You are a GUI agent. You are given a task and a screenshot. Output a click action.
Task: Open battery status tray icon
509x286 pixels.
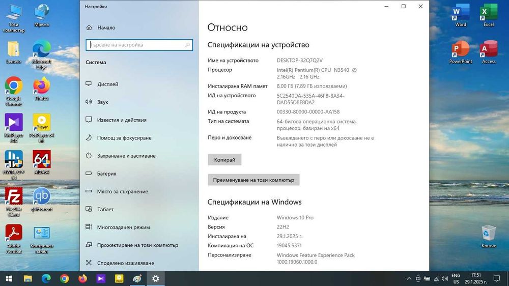click(x=427, y=278)
